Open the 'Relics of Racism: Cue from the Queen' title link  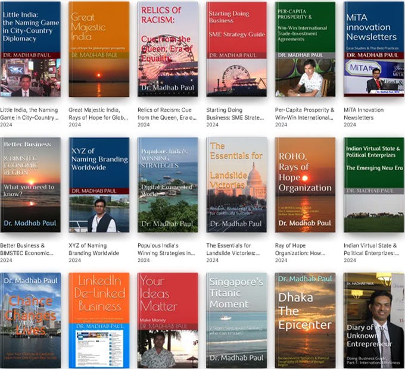(x=167, y=114)
